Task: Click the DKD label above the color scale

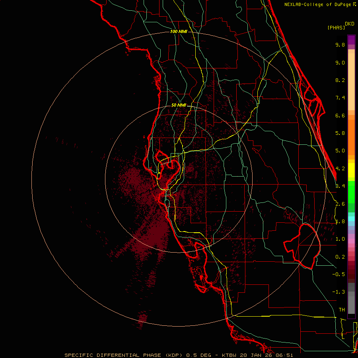Action: click(x=350, y=23)
